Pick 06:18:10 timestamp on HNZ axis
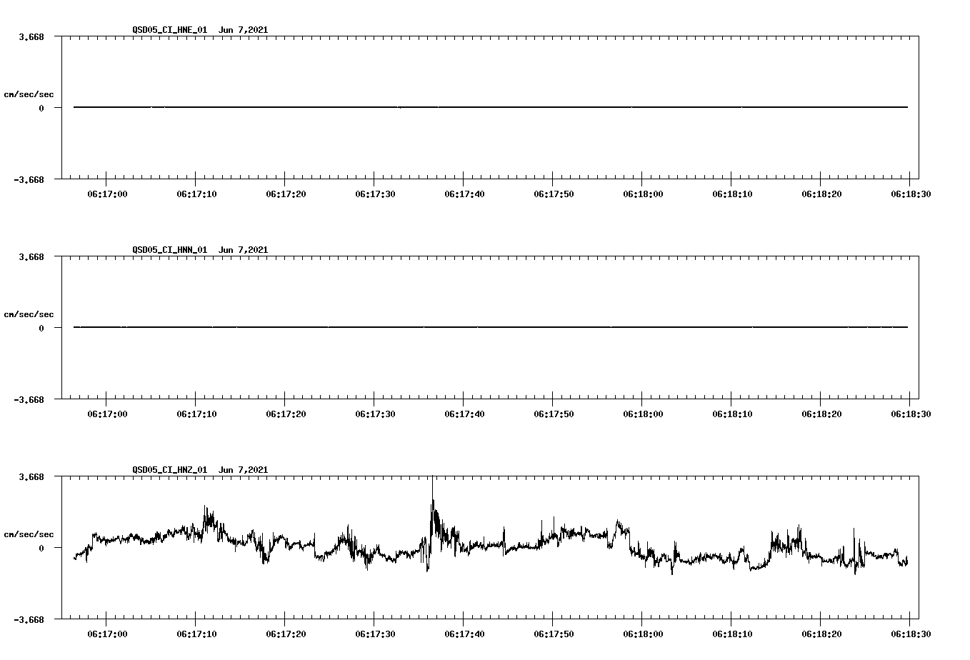Screen dimensions: 970x660 pos(732,634)
